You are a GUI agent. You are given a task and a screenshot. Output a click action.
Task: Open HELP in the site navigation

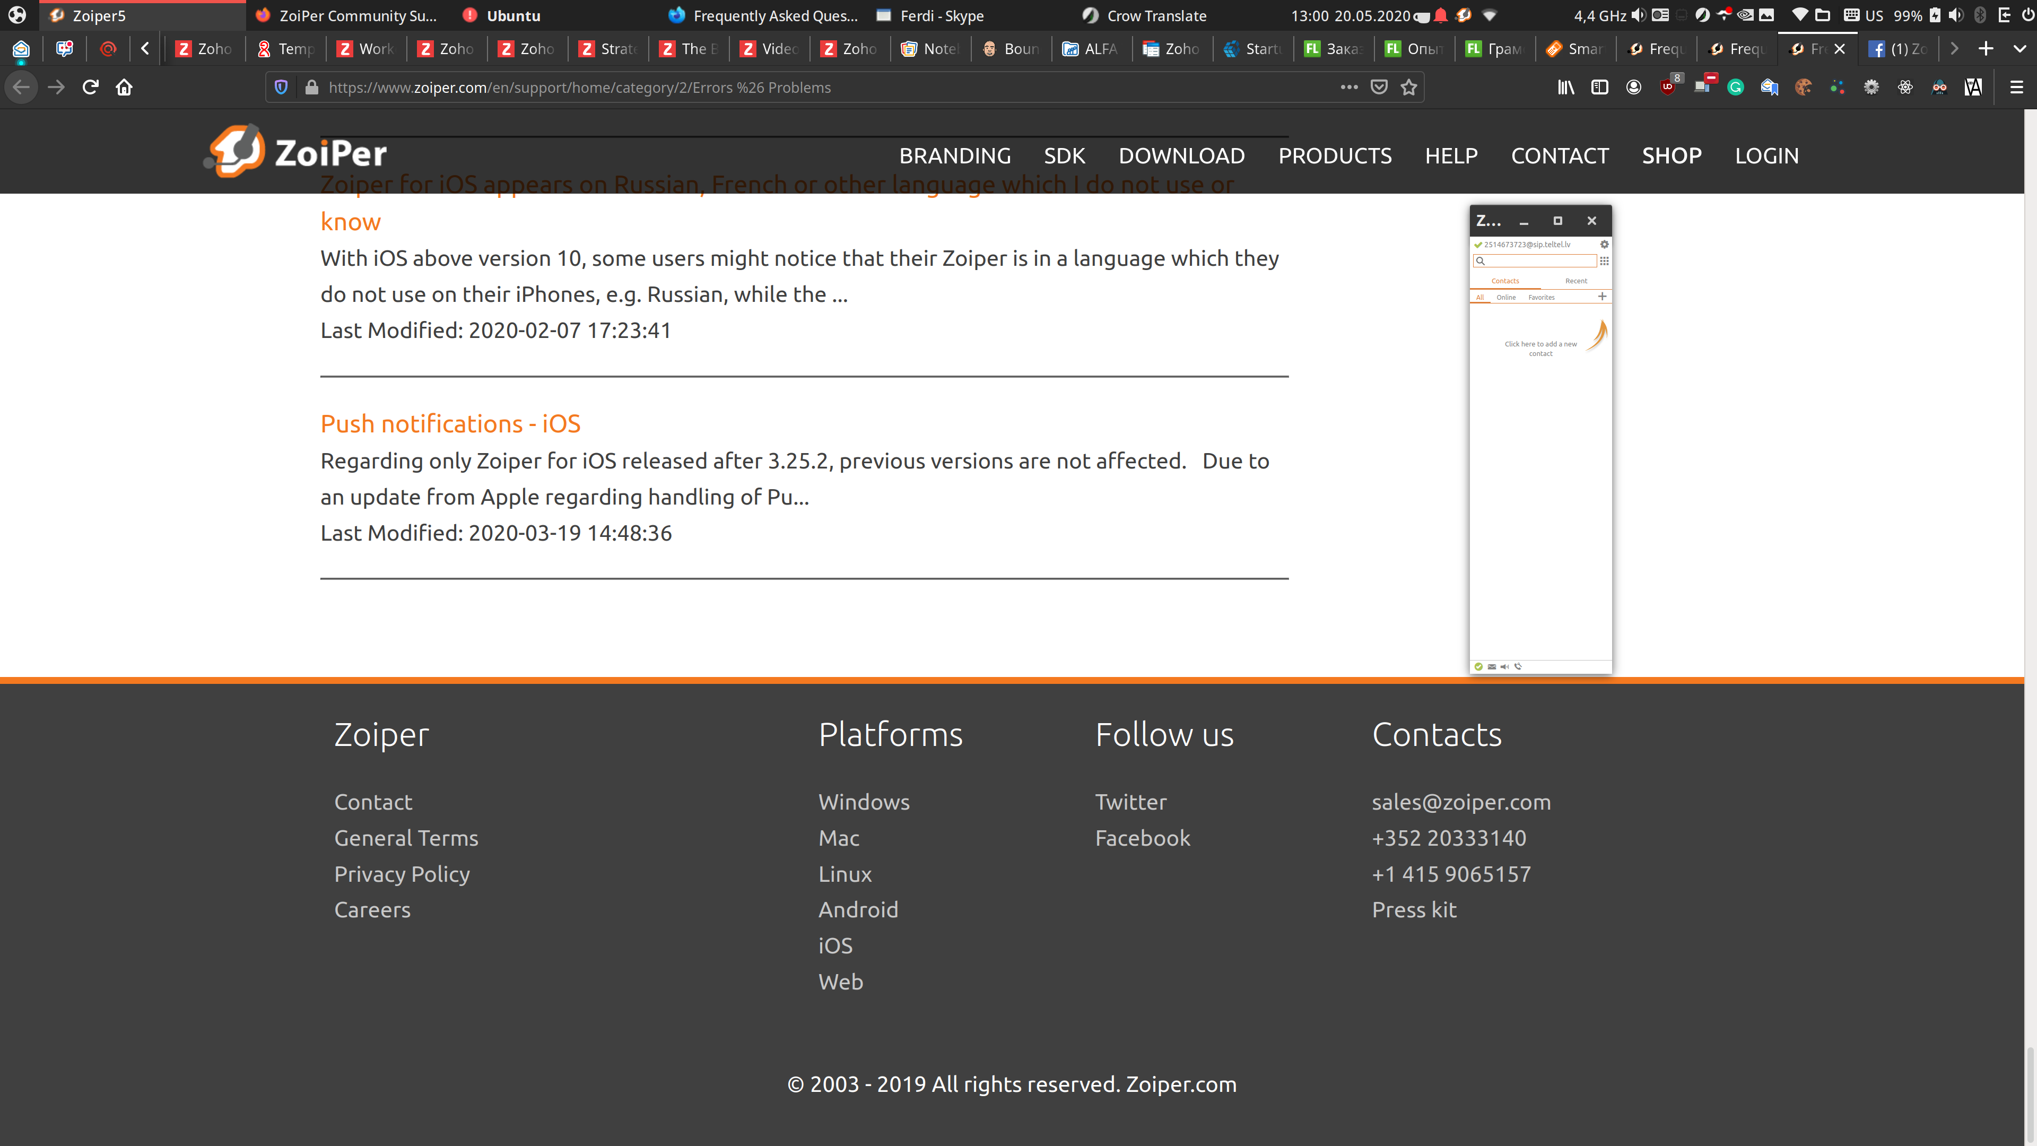(x=1451, y=156)
